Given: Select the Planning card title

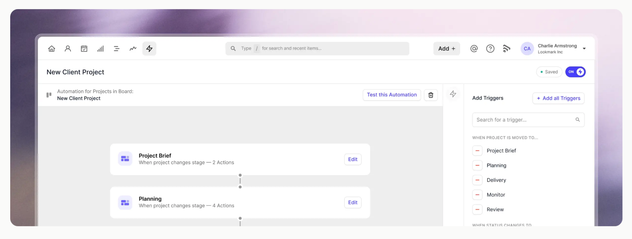Looking at the screenshot, I should pyautogui.click(x=150, y=199).
